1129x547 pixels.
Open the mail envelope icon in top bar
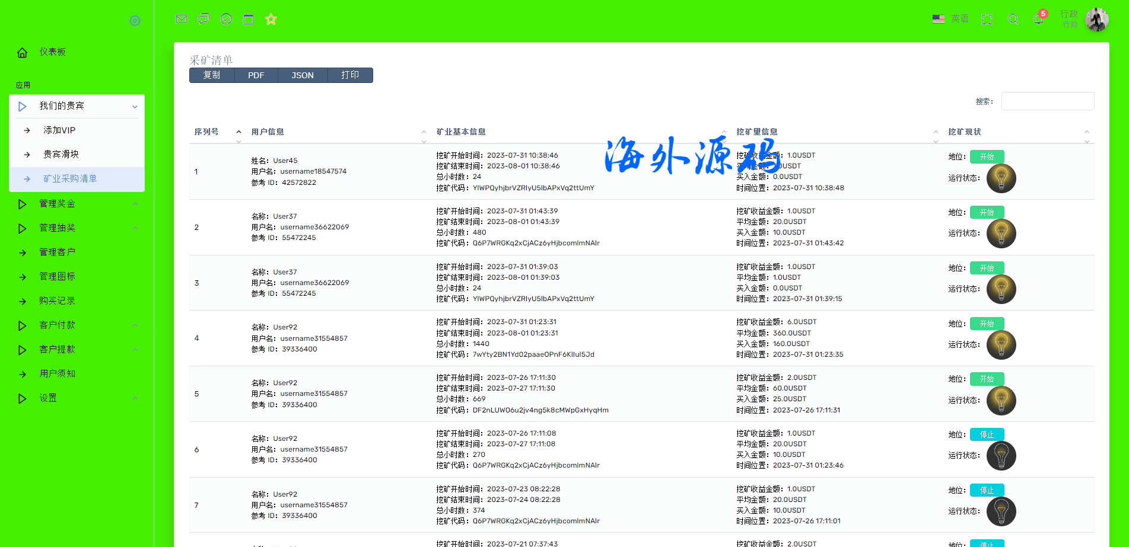(x=182, y=19)
